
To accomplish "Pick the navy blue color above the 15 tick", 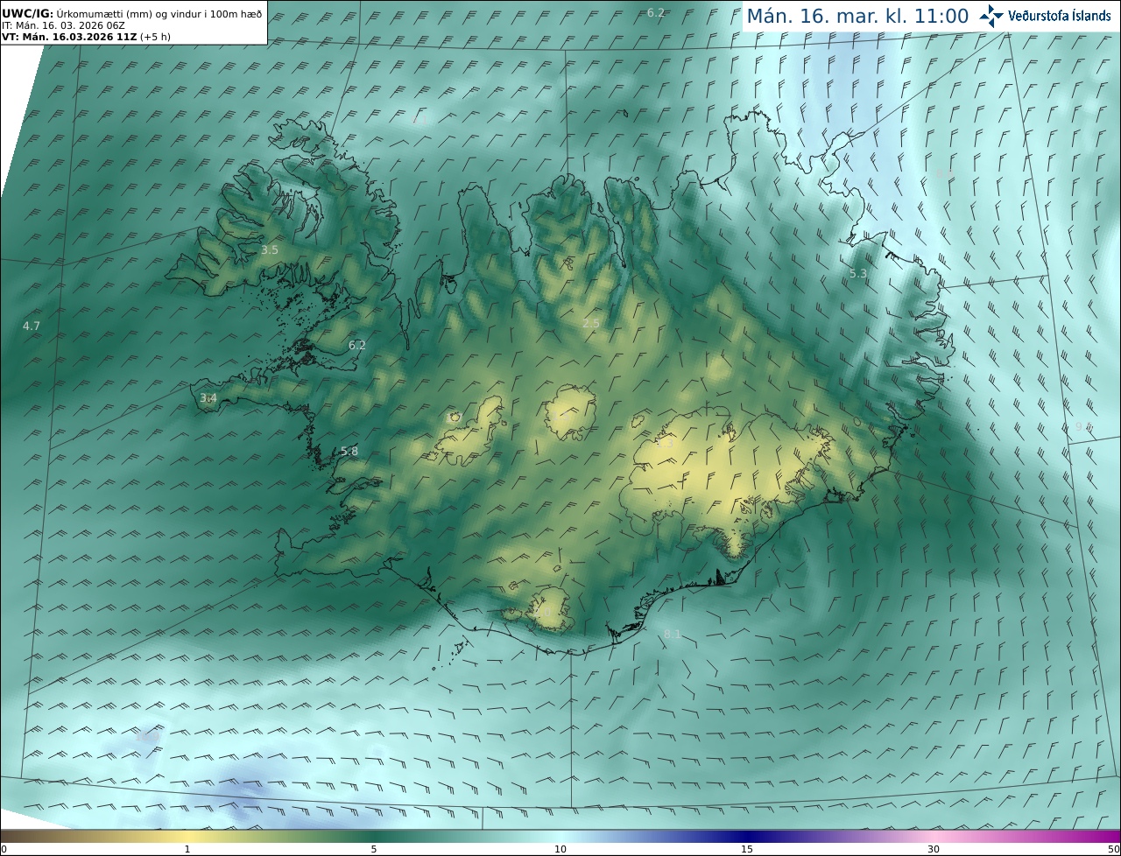I will tap(747, 837).
